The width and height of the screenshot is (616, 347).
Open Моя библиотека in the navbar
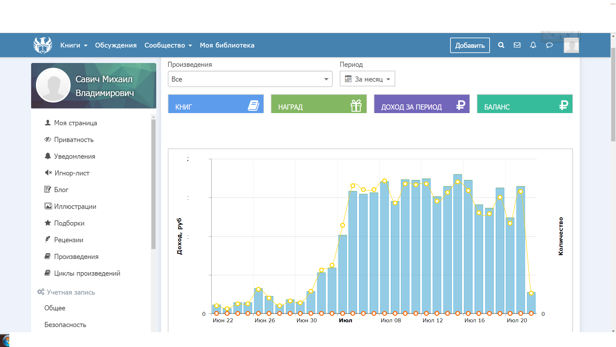click(x=227, y=45)
